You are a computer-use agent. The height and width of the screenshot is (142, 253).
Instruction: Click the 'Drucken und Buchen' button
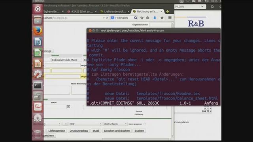click(117, 131)
